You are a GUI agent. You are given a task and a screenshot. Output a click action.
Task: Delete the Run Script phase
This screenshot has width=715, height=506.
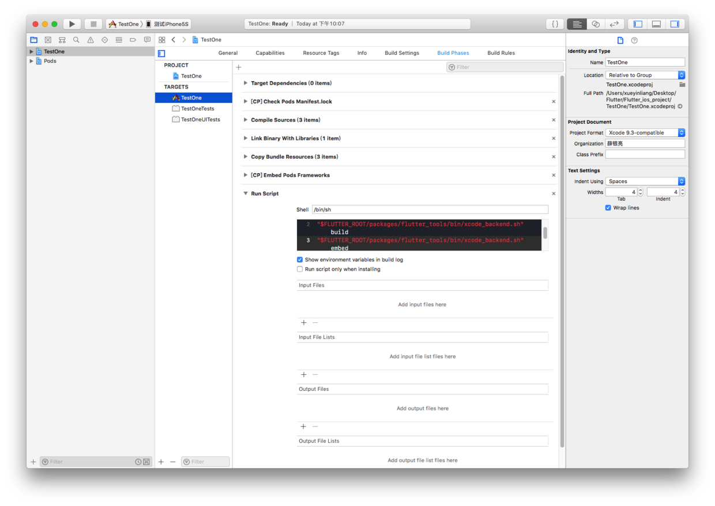pos(554,193)
